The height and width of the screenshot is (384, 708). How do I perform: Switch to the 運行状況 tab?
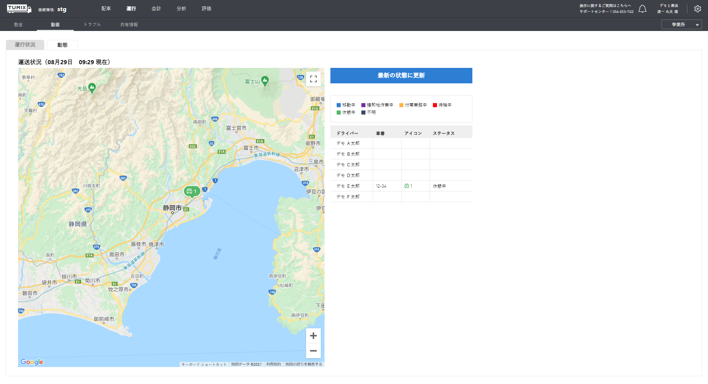(x=25, y=45)
